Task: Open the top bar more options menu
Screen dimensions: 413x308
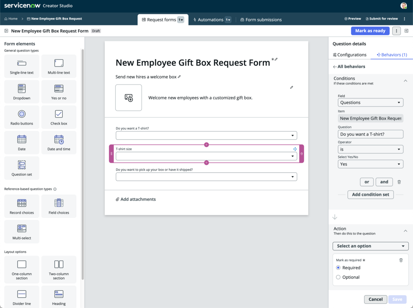Action: (x=405, y=19)
